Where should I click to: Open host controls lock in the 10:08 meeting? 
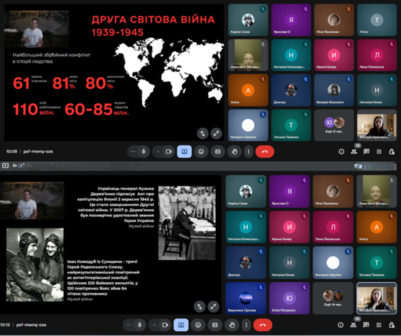[392, 151]
